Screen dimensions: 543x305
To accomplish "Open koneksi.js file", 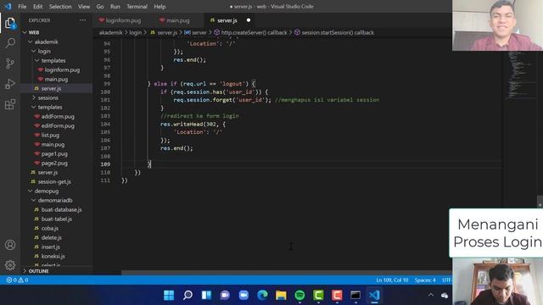I will pos(53,256).
